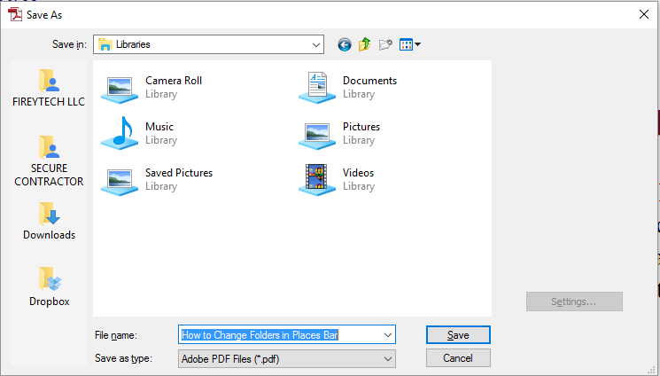This screenshot has width=660, height=376.
Task: Create a new folder using toolbar icon
Action: click(x=385, y=44)
